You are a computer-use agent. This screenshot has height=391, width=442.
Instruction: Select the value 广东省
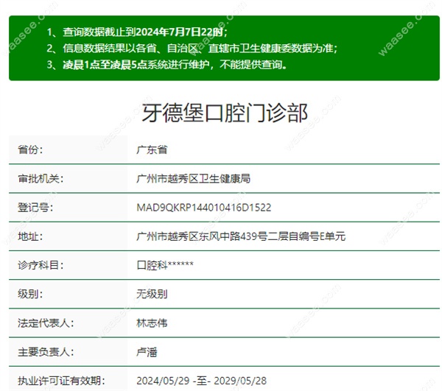click(x=152, y=149)
